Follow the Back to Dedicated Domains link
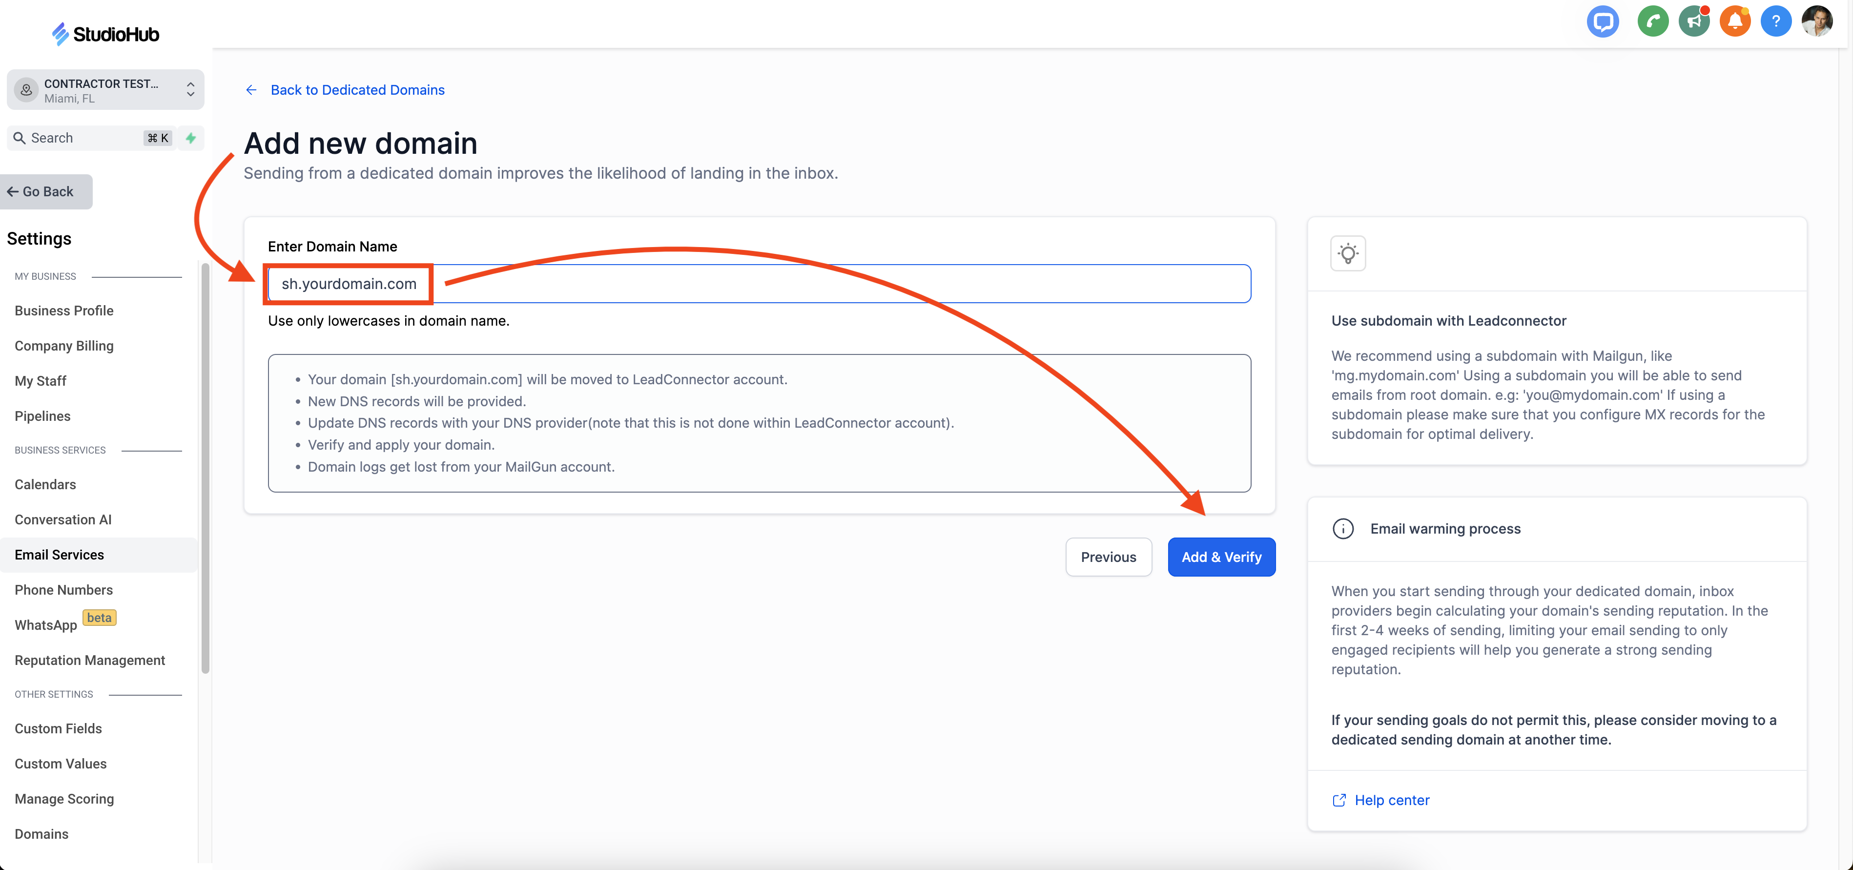Viewport: 1853px width, 870px height. [357, 90]
